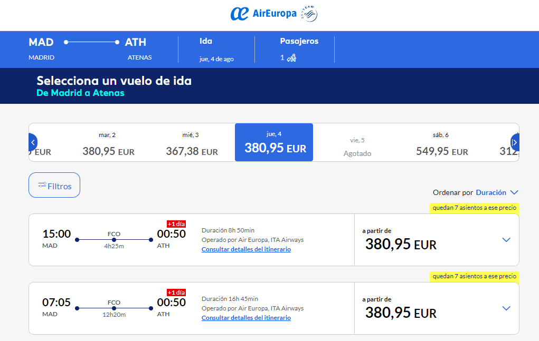Expand fares for the 07:05 flight
This screenshot has height=341, width=539.
(506, 308)
